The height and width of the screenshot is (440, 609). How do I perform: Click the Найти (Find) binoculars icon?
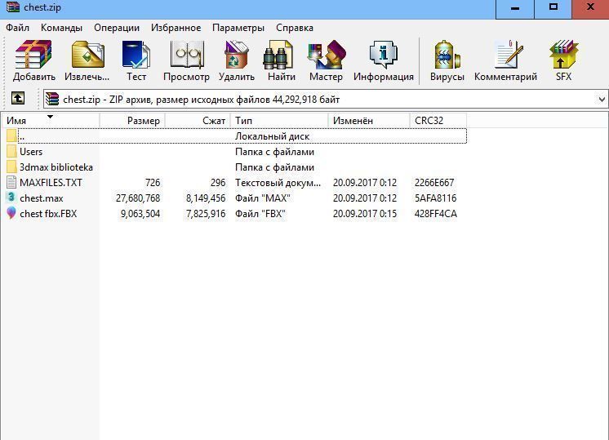pos(278,55)
